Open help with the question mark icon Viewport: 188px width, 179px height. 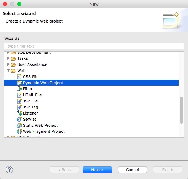click(9, 170)
